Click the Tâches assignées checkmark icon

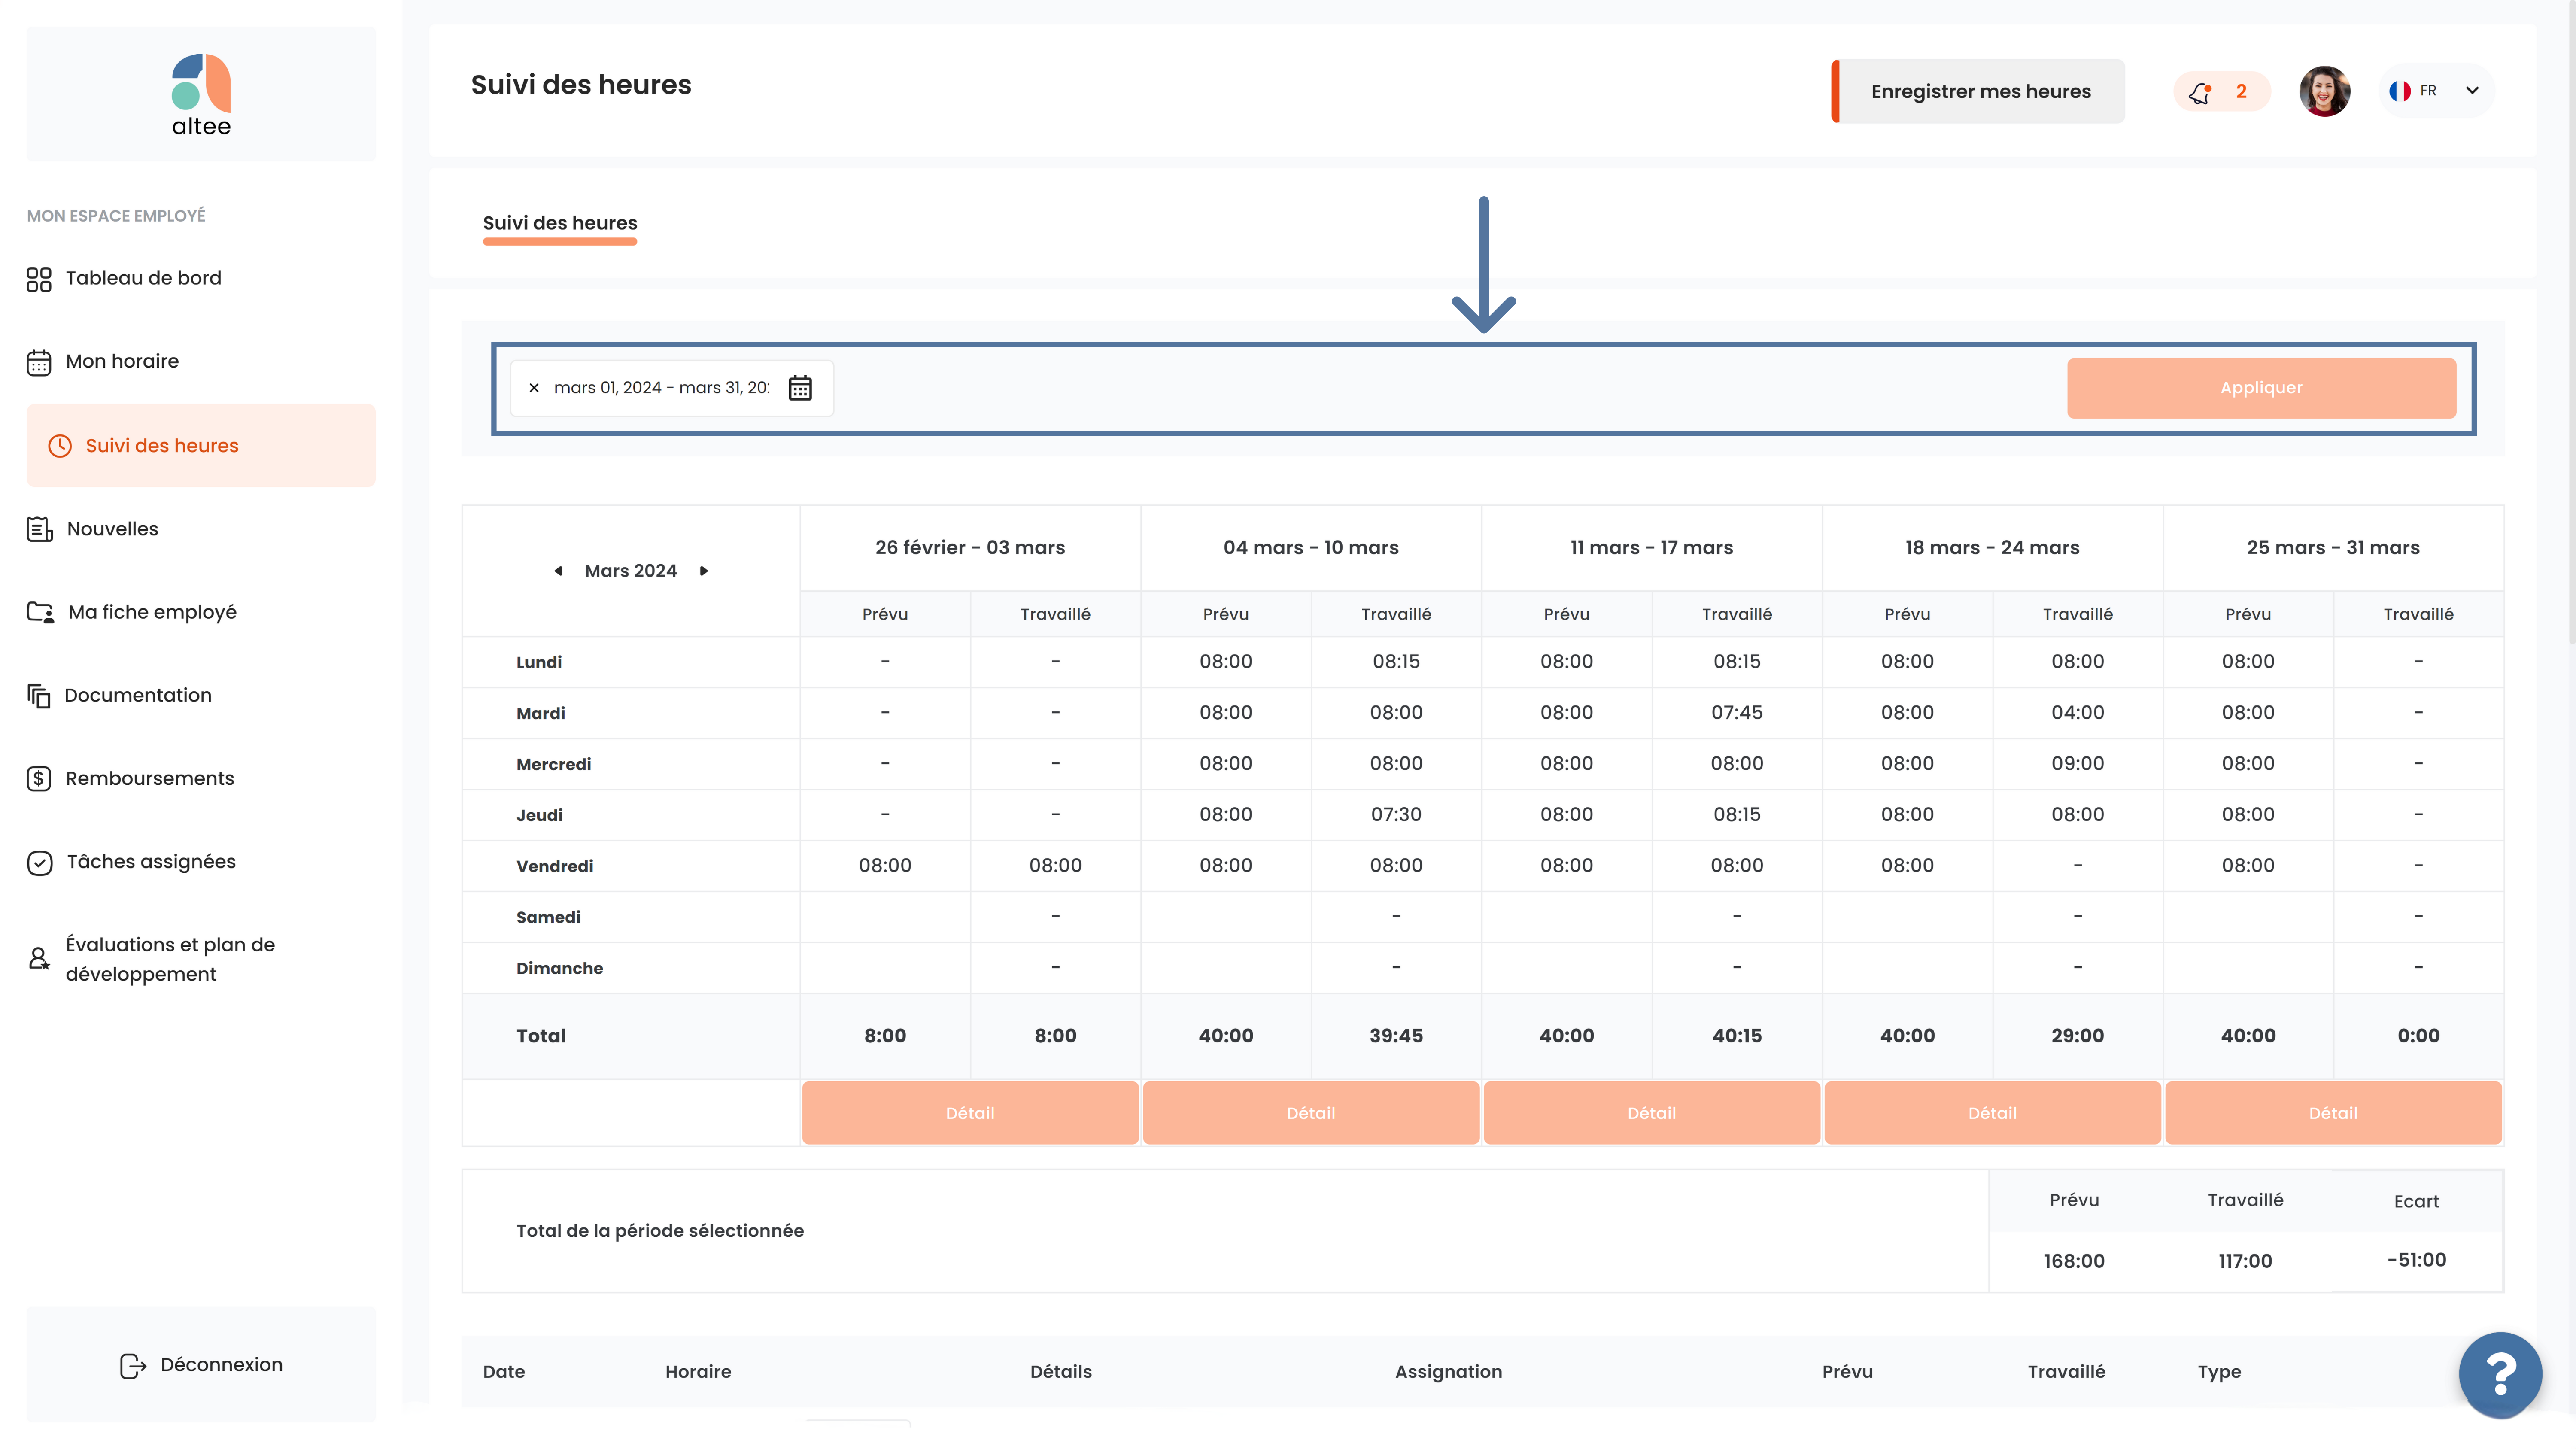tap(39, 862)
